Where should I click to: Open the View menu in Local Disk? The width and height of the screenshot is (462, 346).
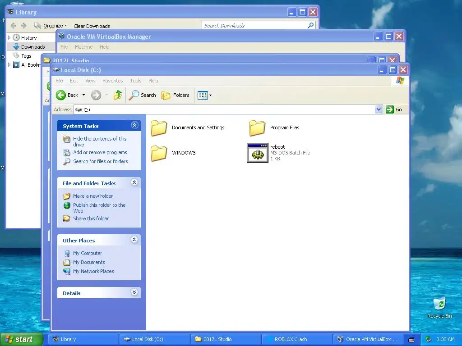click(90, 81)
